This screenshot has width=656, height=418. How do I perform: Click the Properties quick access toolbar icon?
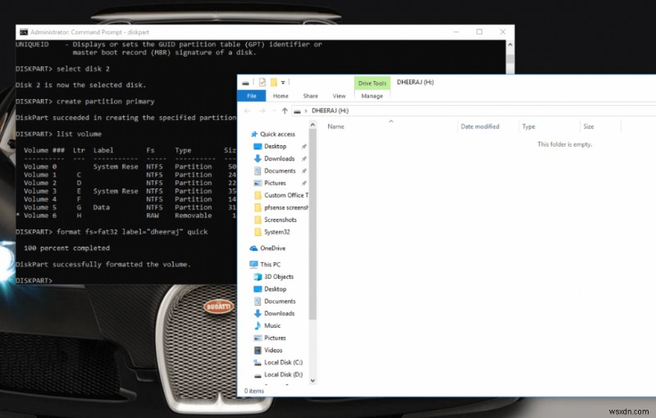click(262, 82)
